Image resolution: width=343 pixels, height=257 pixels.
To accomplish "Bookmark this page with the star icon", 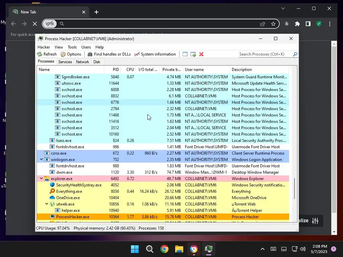I will 273,24.
